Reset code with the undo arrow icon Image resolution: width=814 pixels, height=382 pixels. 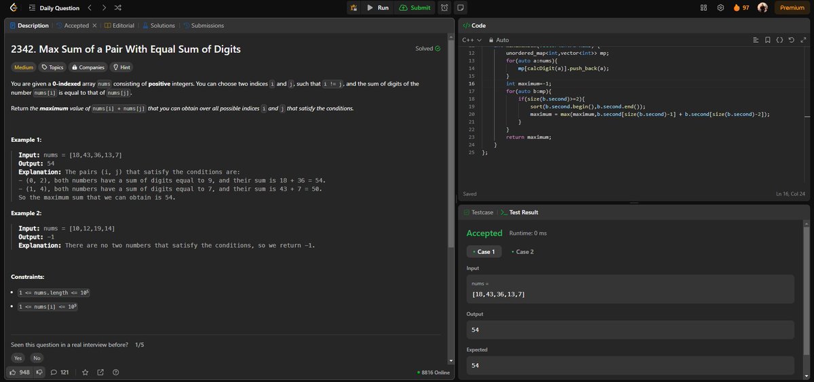pos(791,40)
